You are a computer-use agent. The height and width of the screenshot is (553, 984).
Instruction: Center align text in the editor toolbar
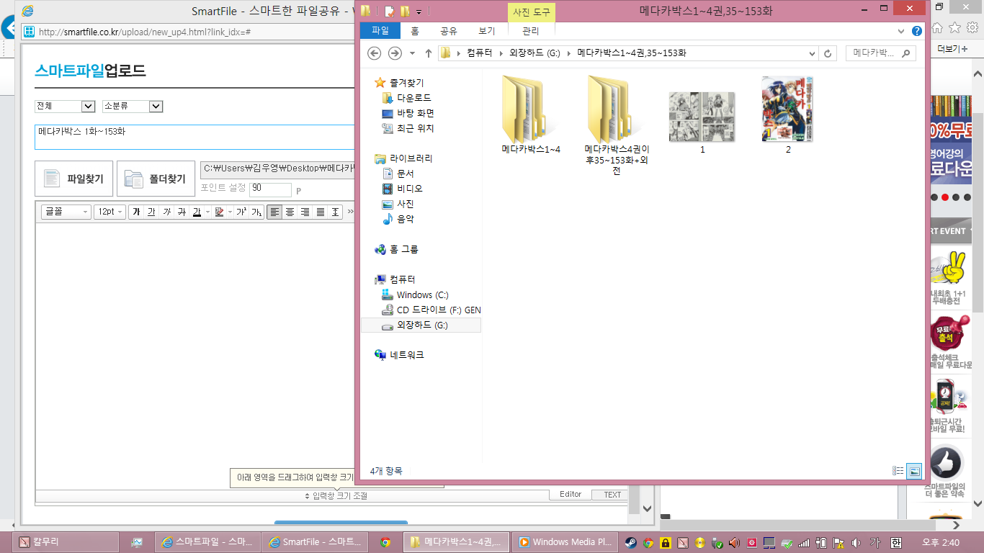click(x=290, y=212)
